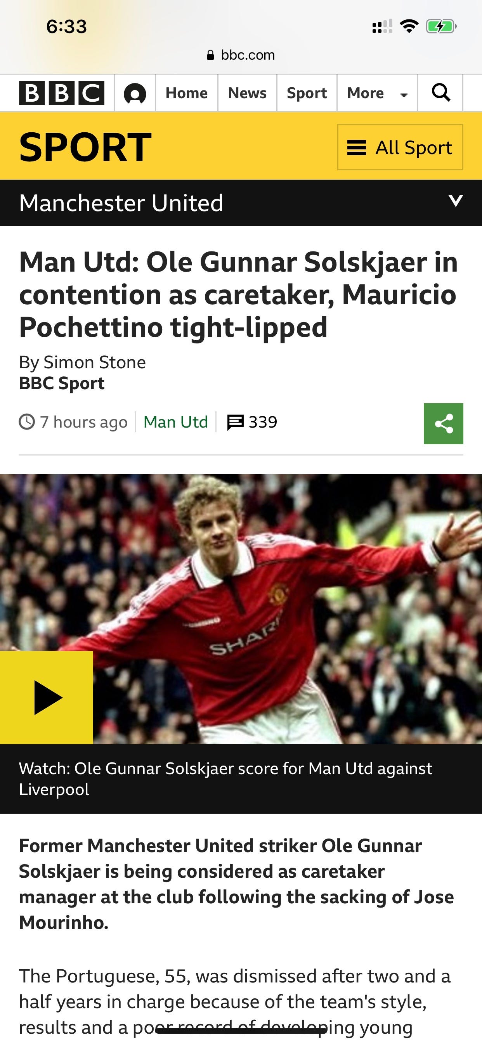Tap the green share icon button
This screenshot has width=482, height=1043.
coord(443,423)
